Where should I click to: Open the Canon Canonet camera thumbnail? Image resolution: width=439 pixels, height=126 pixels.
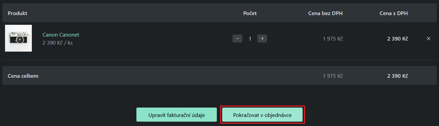[x=18, y=38]
